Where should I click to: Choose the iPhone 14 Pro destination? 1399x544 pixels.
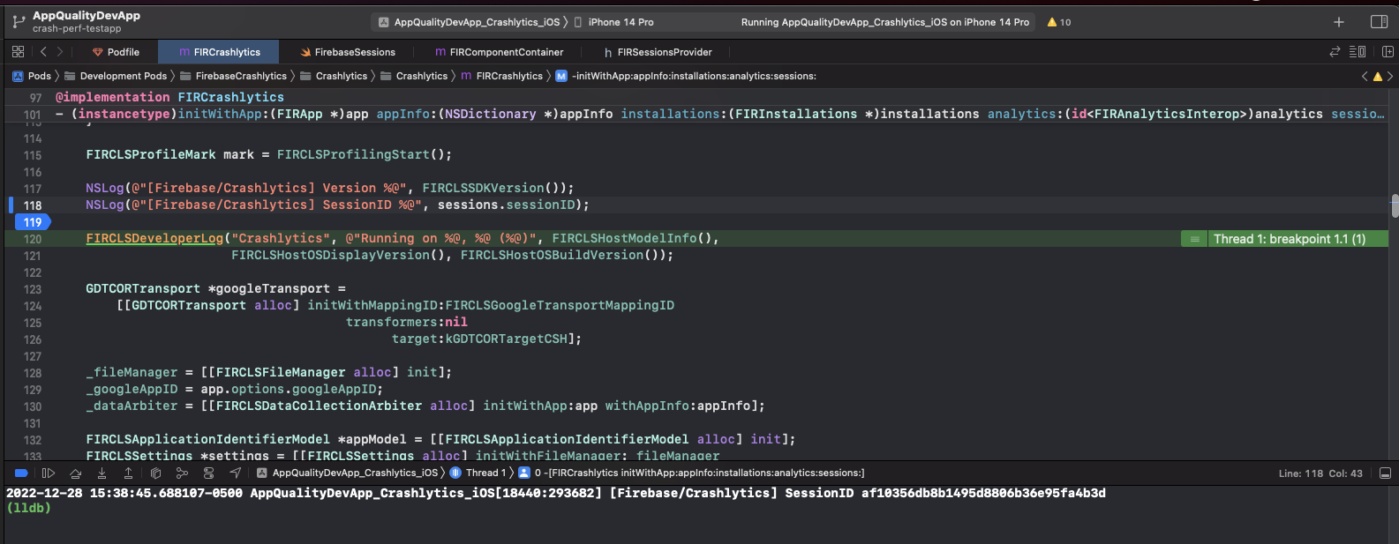(614, 22)
